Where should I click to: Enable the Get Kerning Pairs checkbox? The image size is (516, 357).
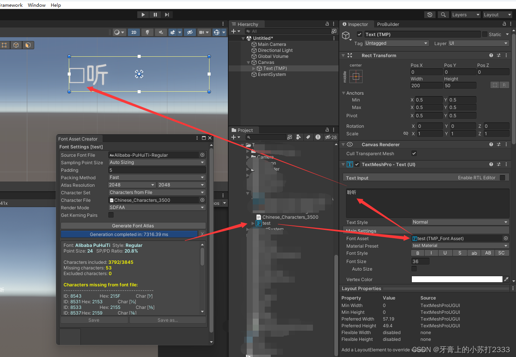click(x=110, y=215)
